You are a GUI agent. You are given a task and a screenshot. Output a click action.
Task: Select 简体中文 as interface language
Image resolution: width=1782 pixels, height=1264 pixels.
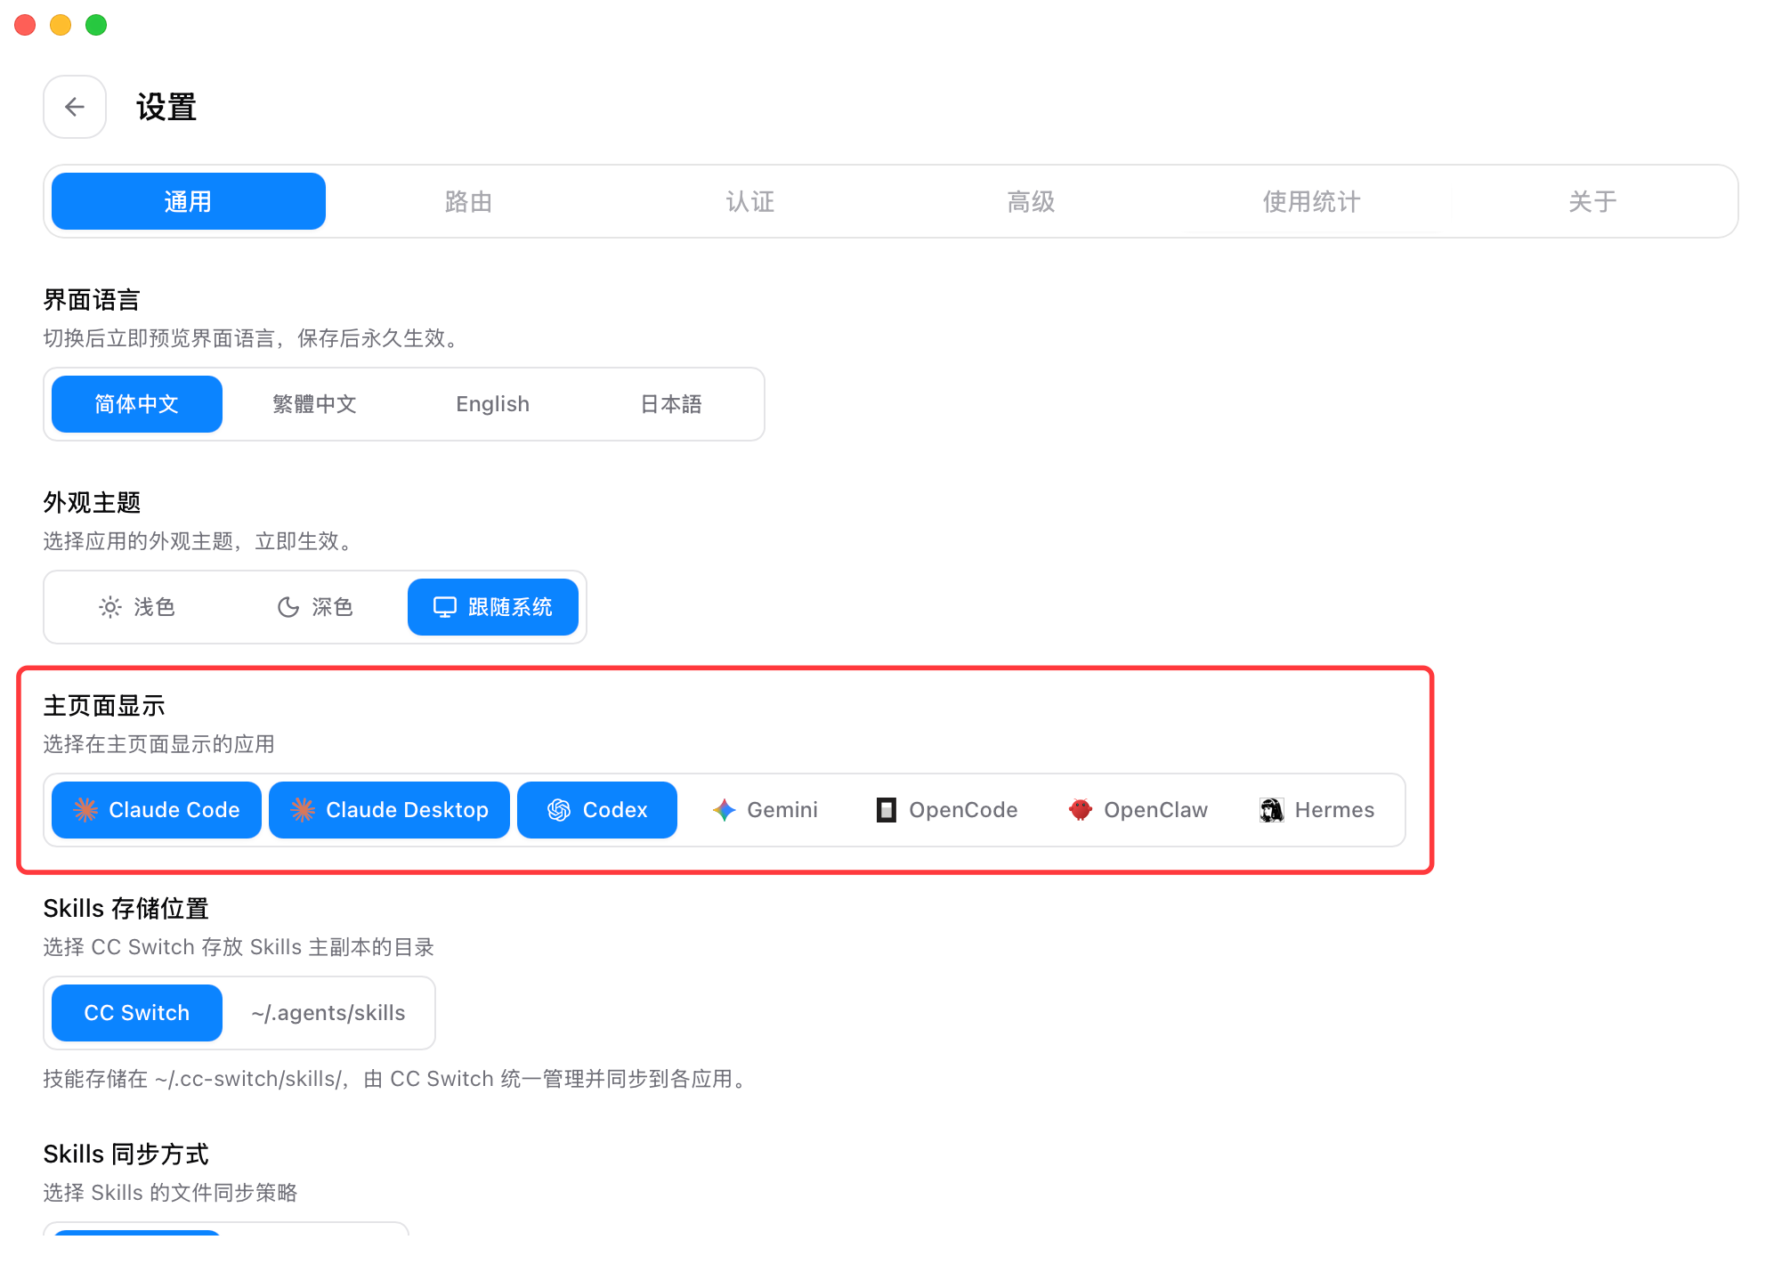pos(137,404)
